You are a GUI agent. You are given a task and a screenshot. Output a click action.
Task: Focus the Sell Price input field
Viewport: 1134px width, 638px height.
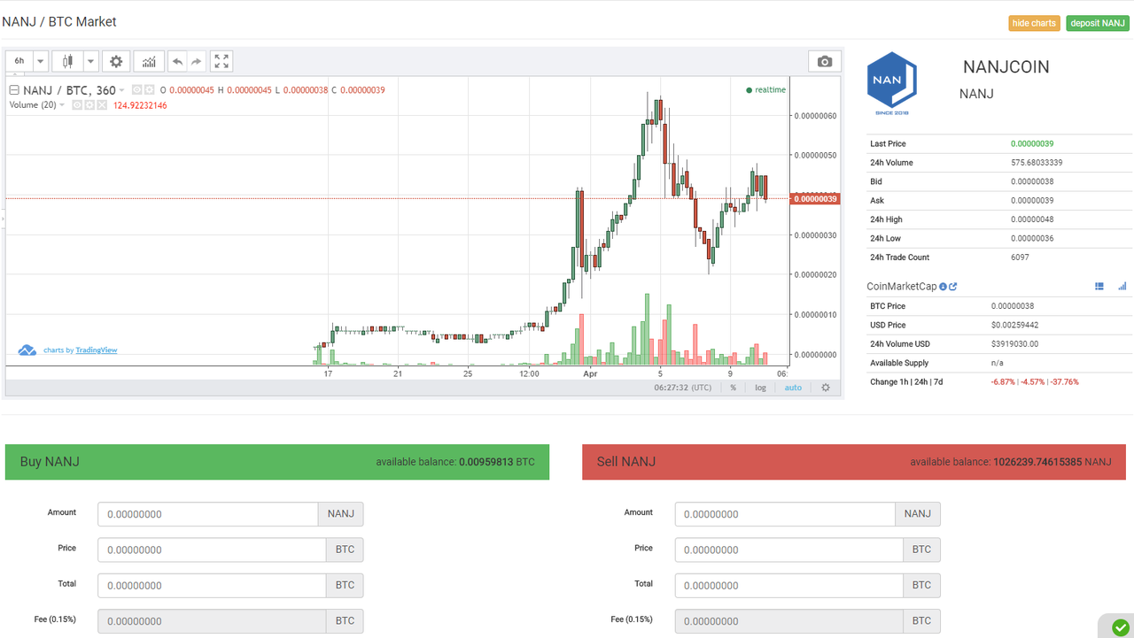[789, 550]
